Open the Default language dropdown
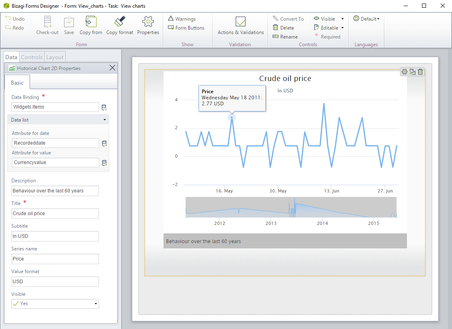The image size is (452, 329). coord(366,19)
